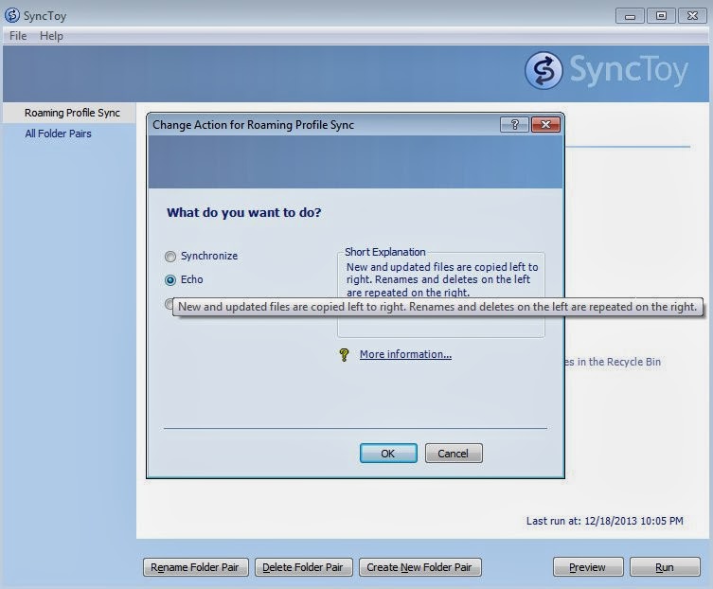
Task: Click the Run button
Action: click(665, 567)
